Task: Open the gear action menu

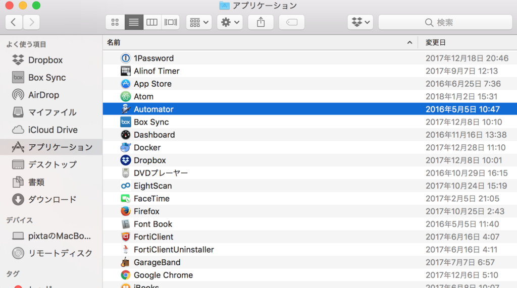Action: coord(230,22)
